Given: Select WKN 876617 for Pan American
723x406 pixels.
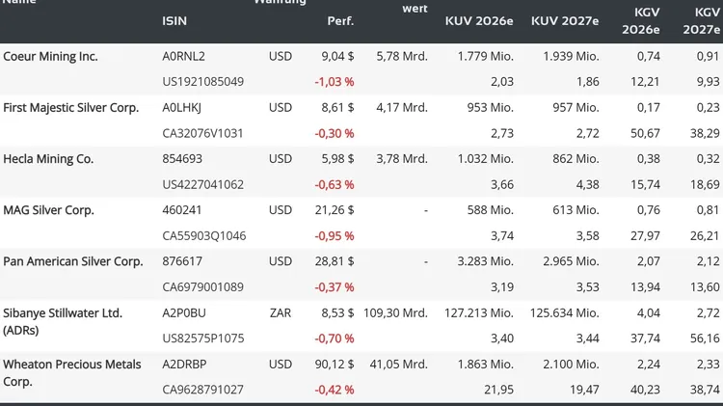Looking at the screenshot, I should tap(181, 261).
